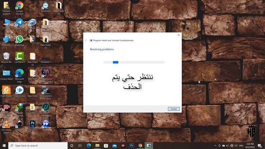
Task: Select the VideoScribe desktop shortcut
Action: (19, 91)
